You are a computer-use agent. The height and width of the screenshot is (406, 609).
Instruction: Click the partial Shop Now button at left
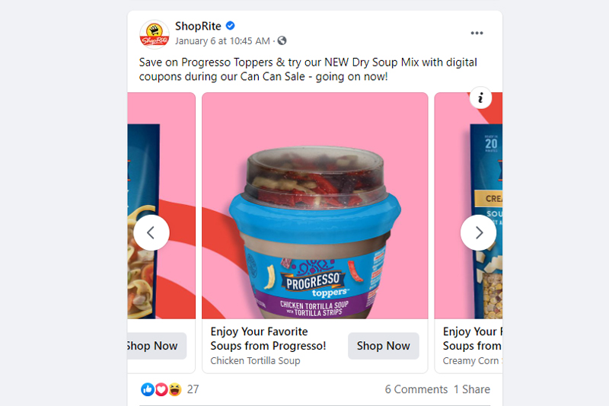157,346
